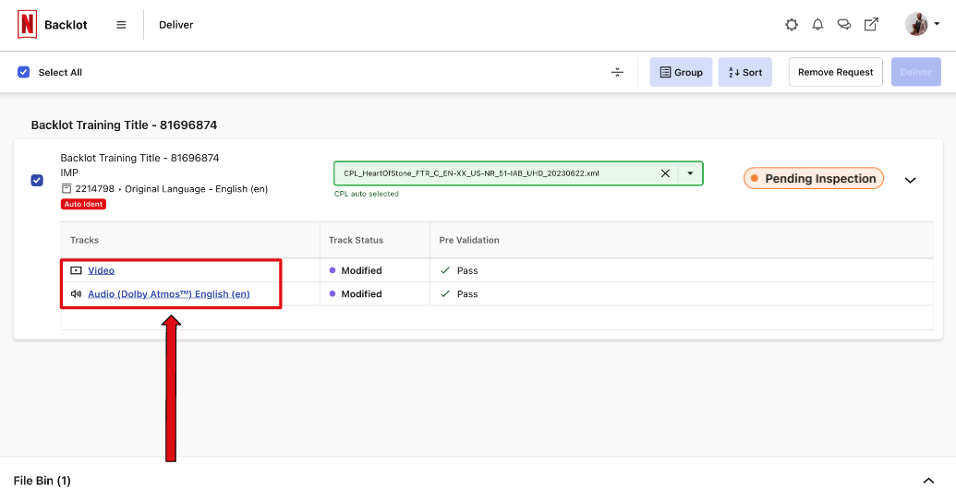Open the user profile avatar menu

coord(922,24)
